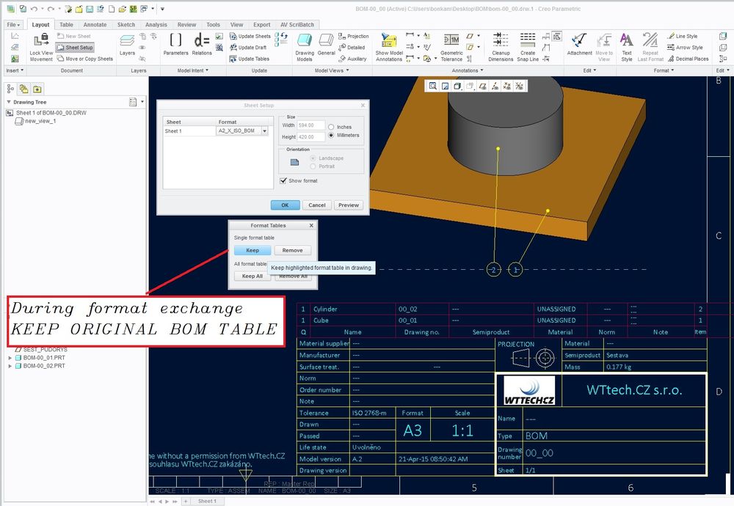Open the Relations editor
Image resolution: width=734 pixels, height=506 pixels.
[x=202, y=45]
